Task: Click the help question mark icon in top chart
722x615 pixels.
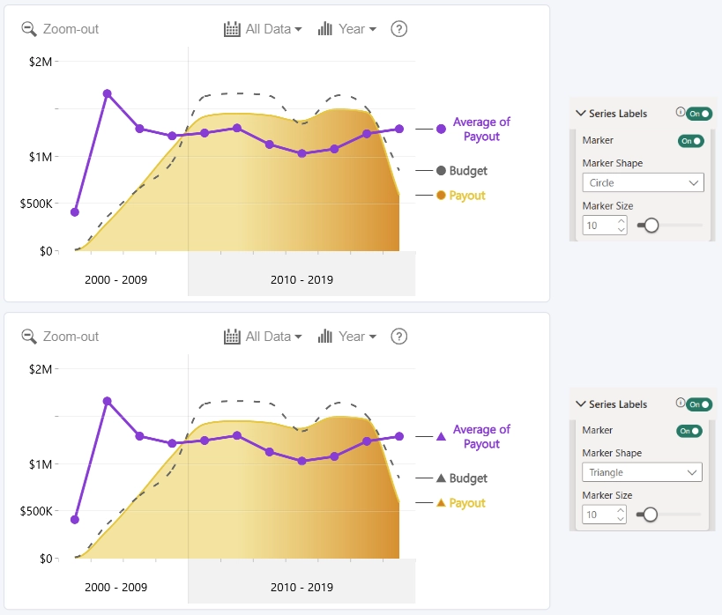Action: coord(398,29)
